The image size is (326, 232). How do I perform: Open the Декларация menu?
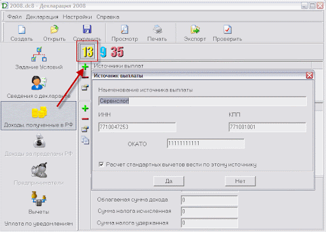(42, 17)
